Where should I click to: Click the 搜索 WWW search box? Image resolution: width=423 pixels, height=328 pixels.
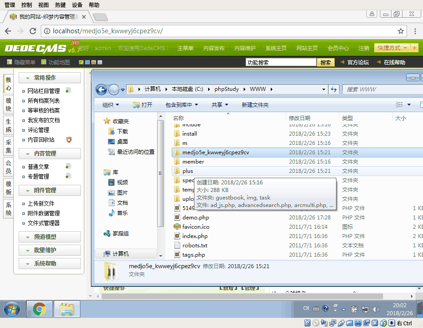382,90
